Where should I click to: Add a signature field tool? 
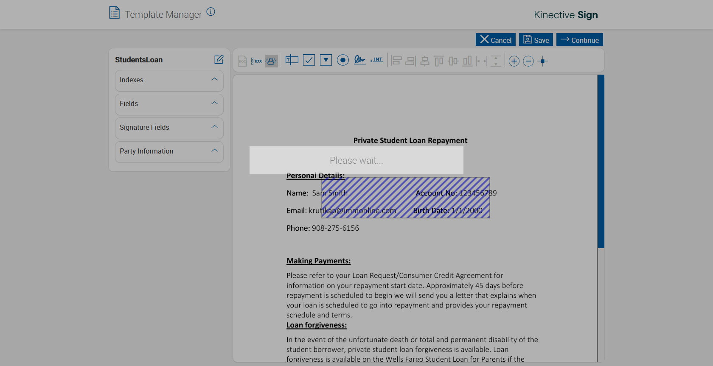(360, 60)
